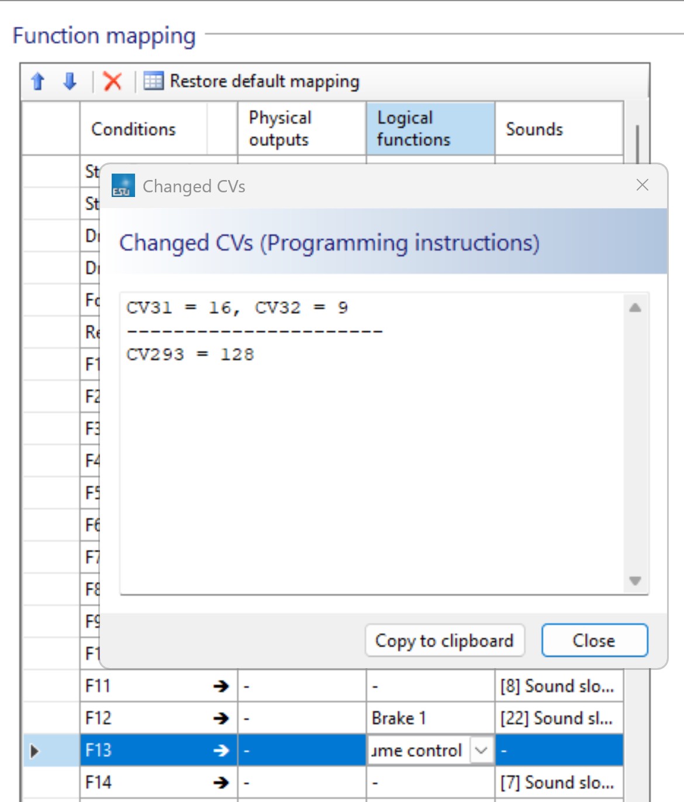Click the function mapping table scrollbar
Image resolution: width=684 pixels, height=802 pixels.
point(637,143)
